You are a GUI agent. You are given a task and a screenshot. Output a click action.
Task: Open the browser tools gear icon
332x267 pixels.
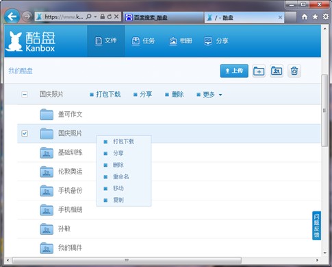tap(326, 16)
